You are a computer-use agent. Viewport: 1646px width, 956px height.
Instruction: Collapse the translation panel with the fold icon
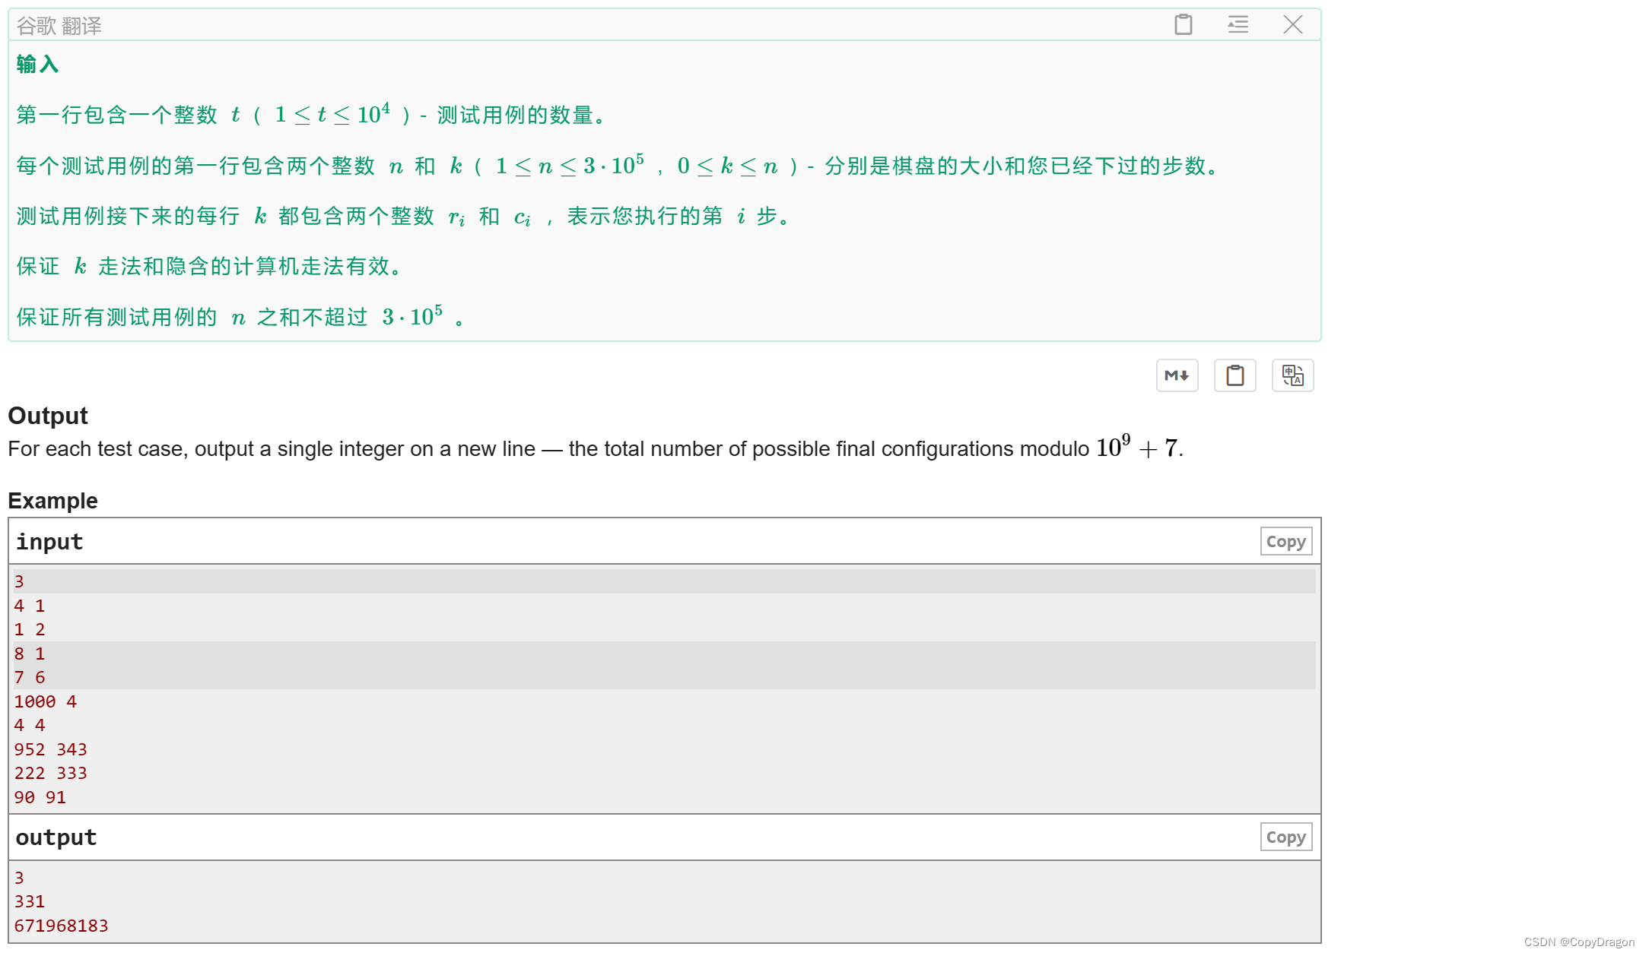1238,25
